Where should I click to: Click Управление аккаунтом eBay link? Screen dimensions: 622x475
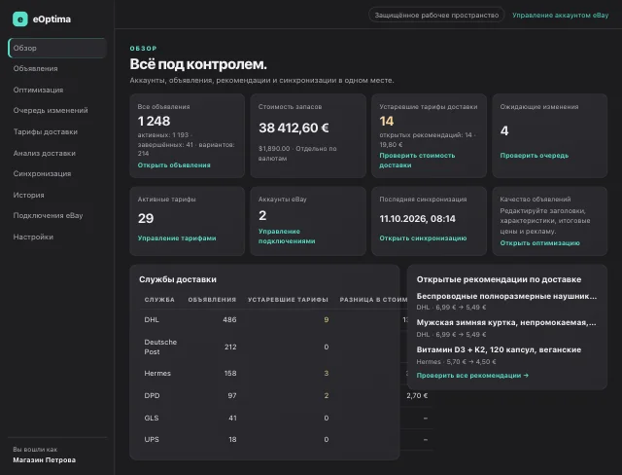pos(560,16)
